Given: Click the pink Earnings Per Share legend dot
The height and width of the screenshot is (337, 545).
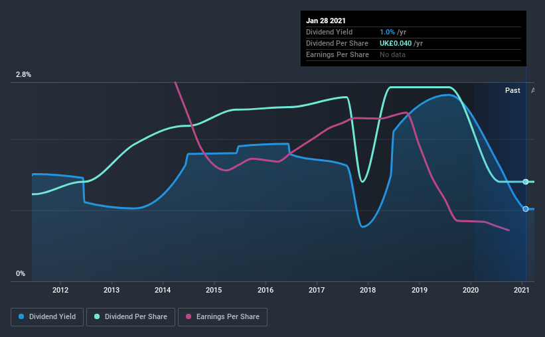Looking at the screenshot, I should (x=189, y=316).
